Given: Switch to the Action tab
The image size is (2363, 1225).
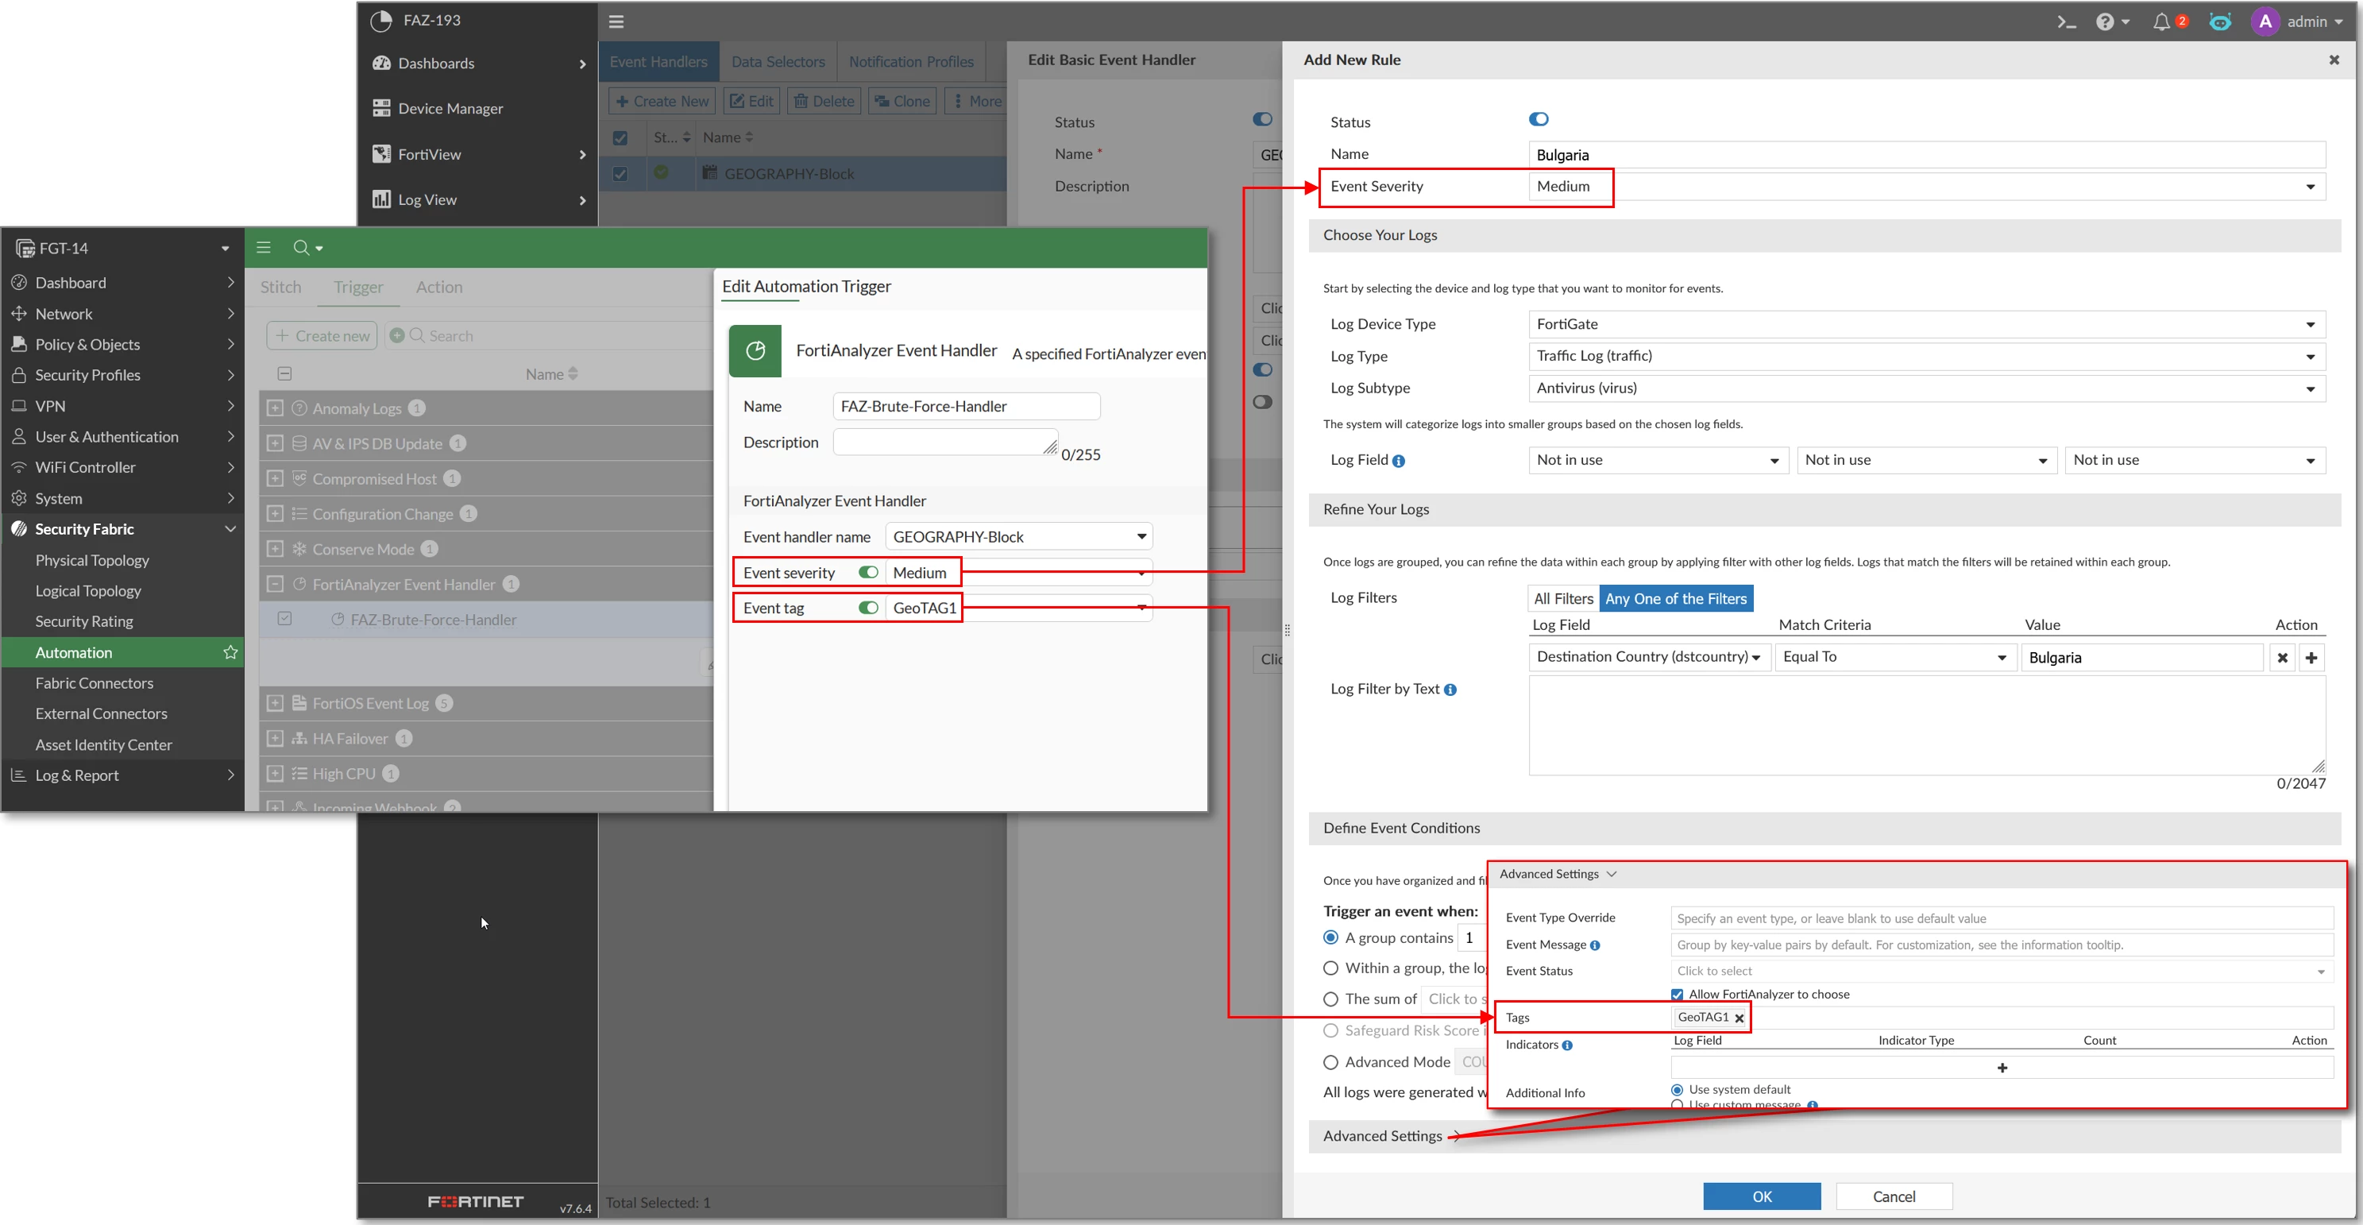Looking at the screenshot, I should (439, 288).
